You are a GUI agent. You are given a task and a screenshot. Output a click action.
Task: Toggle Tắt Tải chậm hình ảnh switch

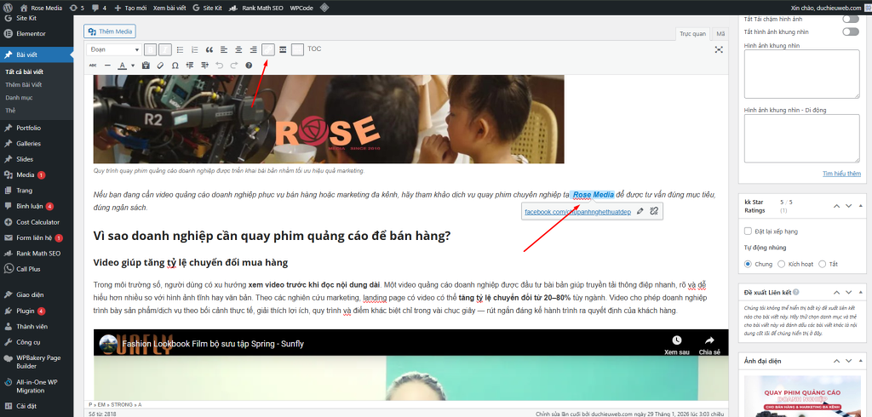851,19
